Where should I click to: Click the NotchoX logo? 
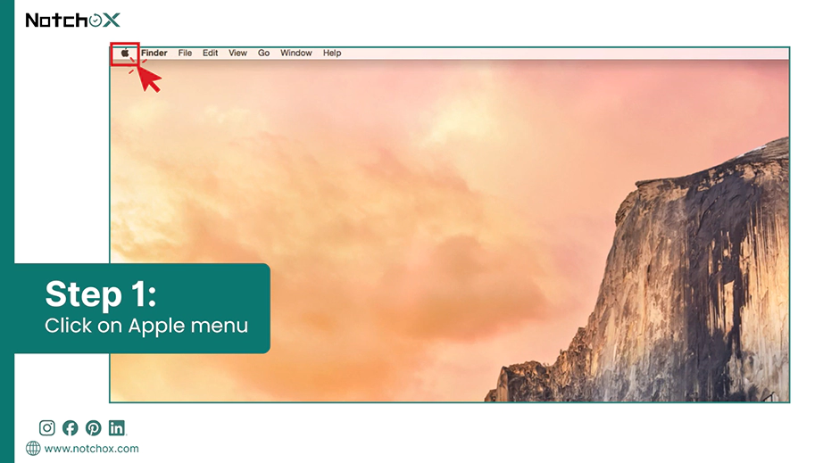(x=73, y=21)
